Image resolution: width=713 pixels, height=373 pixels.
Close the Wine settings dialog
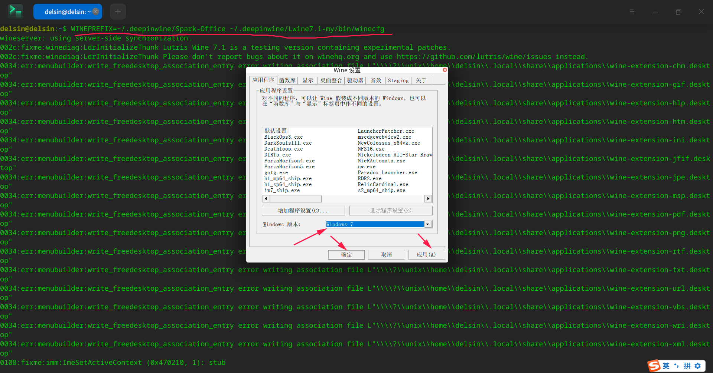tap(445, 70)
